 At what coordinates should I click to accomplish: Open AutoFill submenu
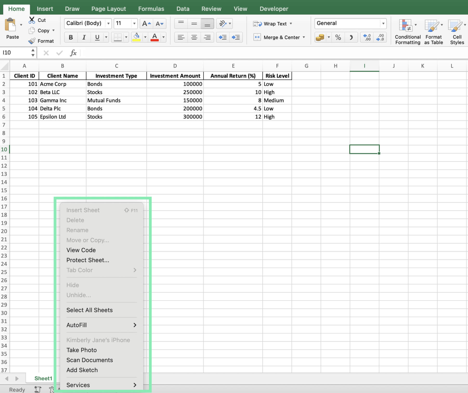[x=101, y=325]
